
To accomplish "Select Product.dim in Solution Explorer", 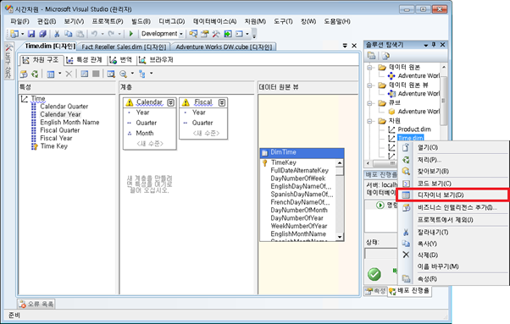I will coord(414,129).
